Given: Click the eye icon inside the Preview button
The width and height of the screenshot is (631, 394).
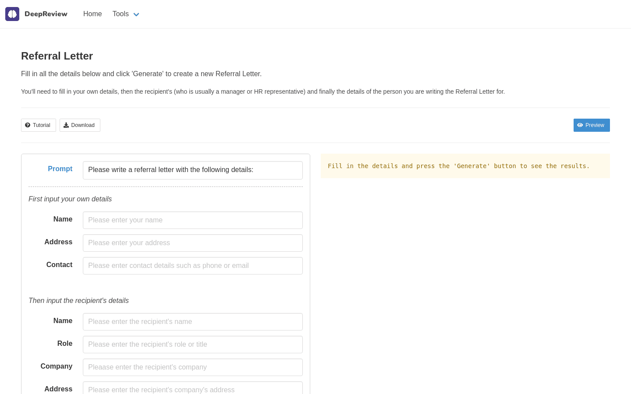Looking at the screenshot, I should point(581,125).
